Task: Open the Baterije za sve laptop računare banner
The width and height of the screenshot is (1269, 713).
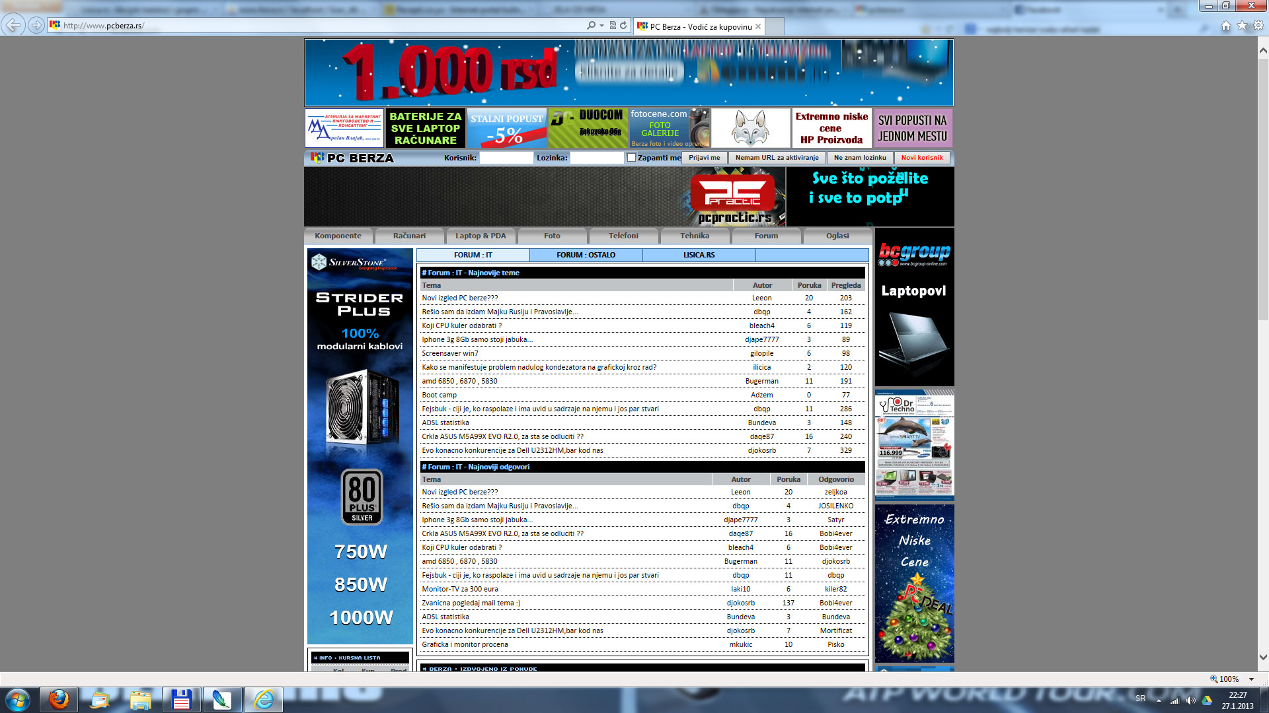Action: (426, 128)
